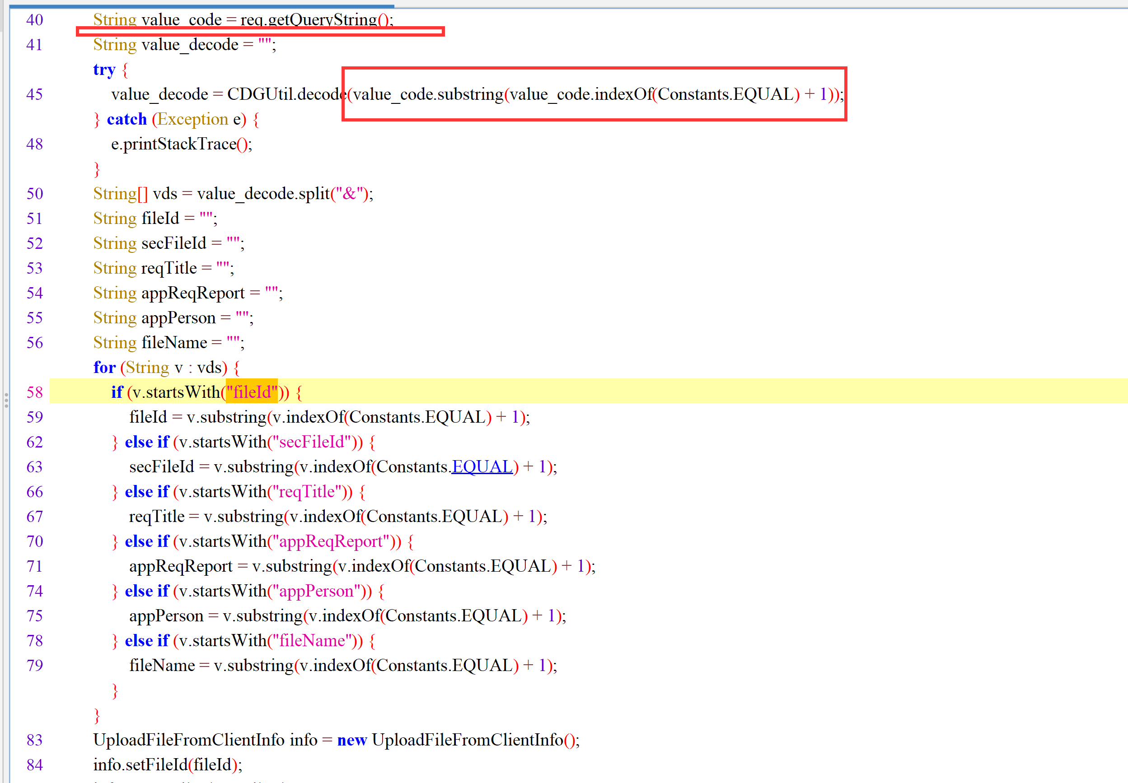Screen dimensions: 1128x783
Task: Click 'reqTitle' declaration on line 53
Action: pos(169,268)
